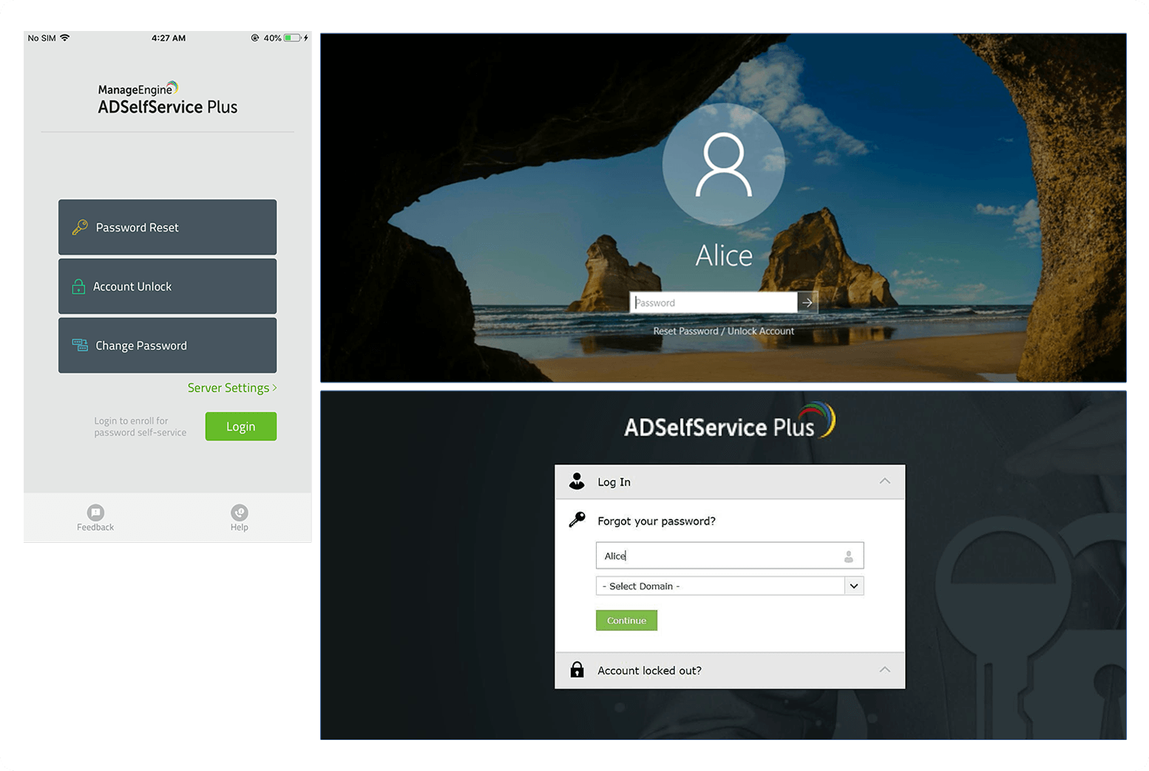Open the Select Domain dropdown

(x=730, y=586)
